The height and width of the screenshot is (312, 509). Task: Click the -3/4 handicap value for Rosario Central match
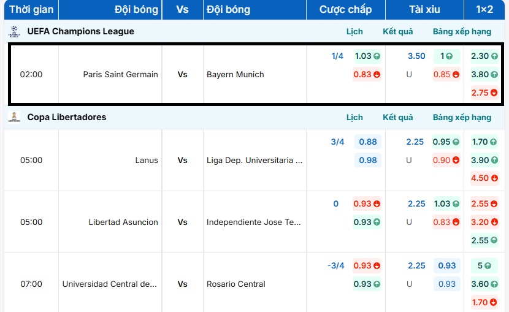click(335, 265)
